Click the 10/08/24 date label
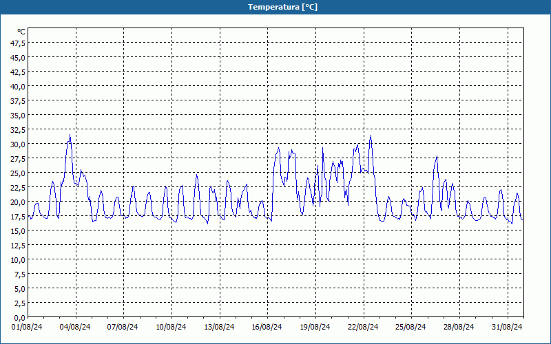Screen dimensions: 551x344 click(x=171, y=327)
